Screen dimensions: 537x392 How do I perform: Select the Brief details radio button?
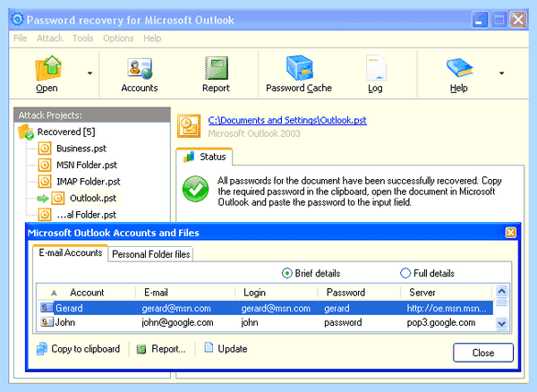click(286, 273)
